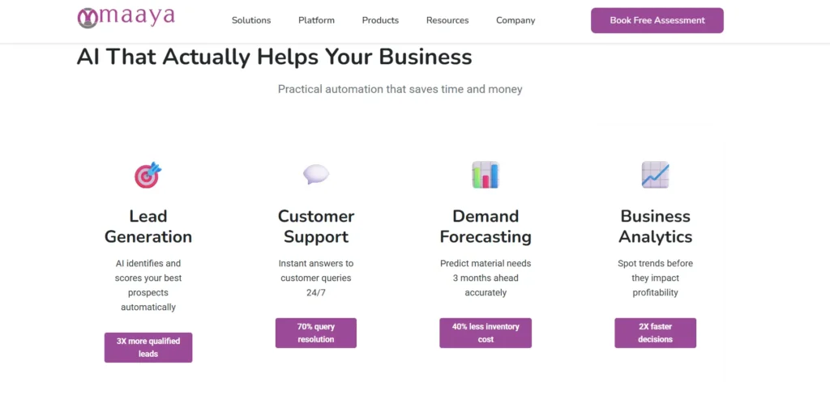Click the "40% less inventory cost" badge
Screen dimensions: 830x395
click(x=486, y=333)
